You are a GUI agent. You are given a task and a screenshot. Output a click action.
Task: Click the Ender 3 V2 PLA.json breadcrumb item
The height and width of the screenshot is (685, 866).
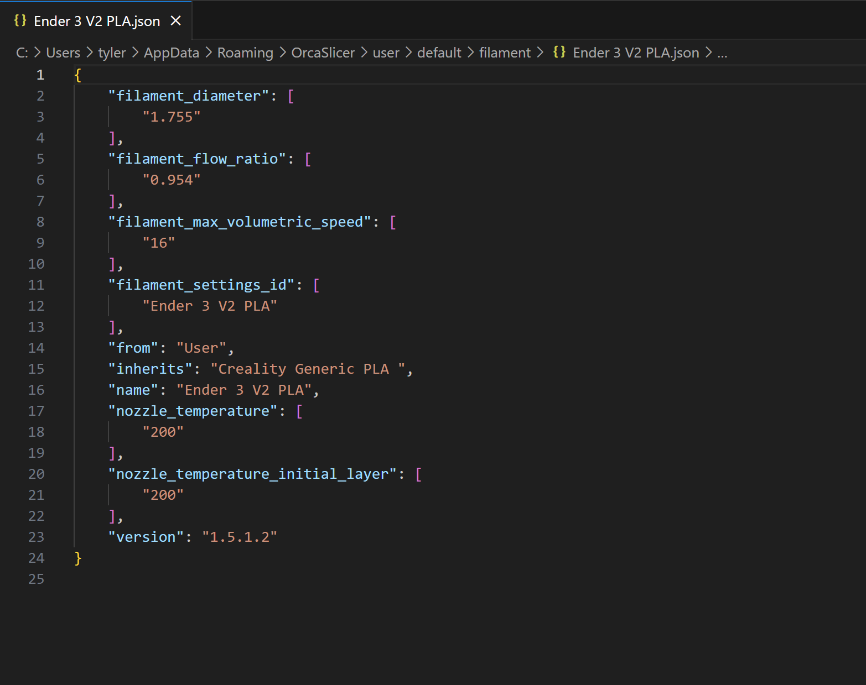click(x=635, y=52)
